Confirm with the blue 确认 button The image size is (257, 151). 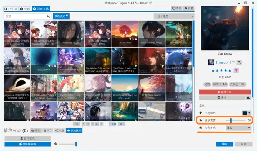(x=225, y=144)
